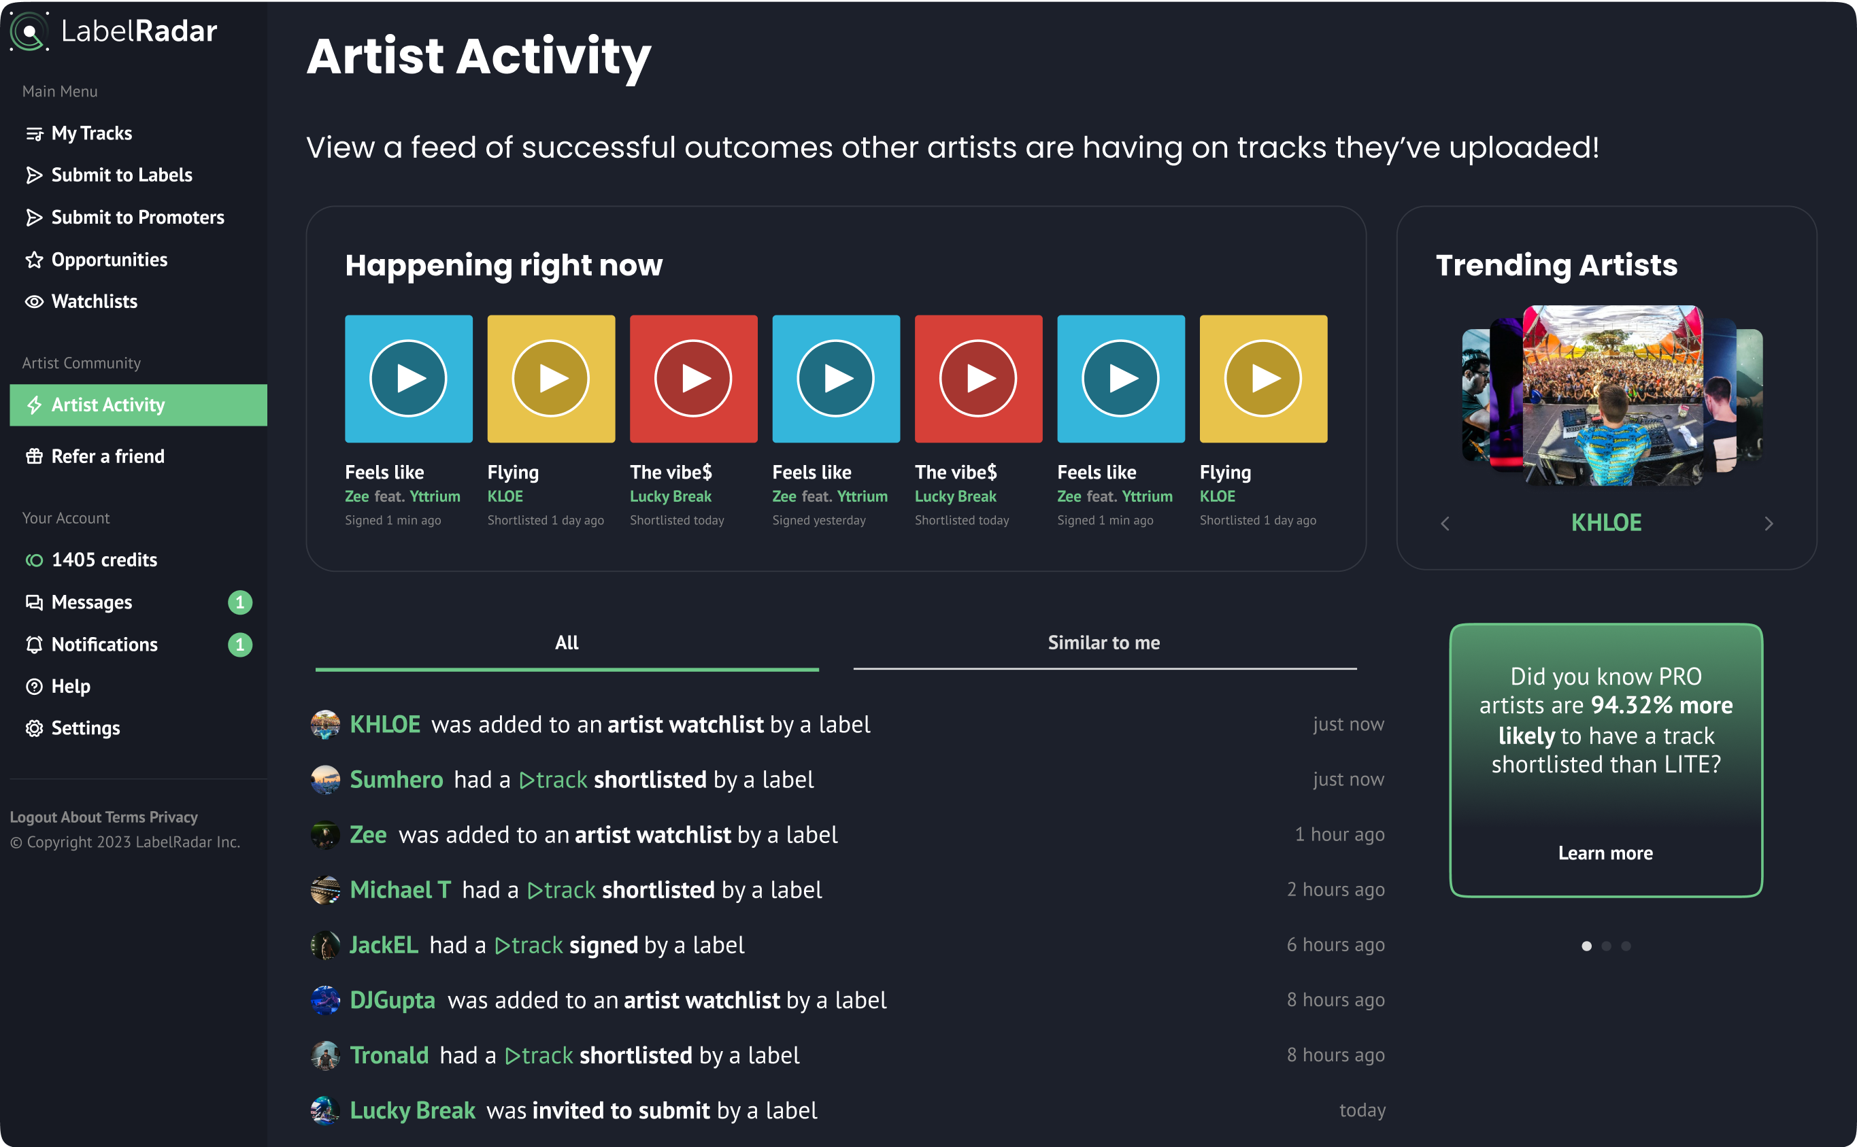Select the All activity tab

[x=566, y=643]
